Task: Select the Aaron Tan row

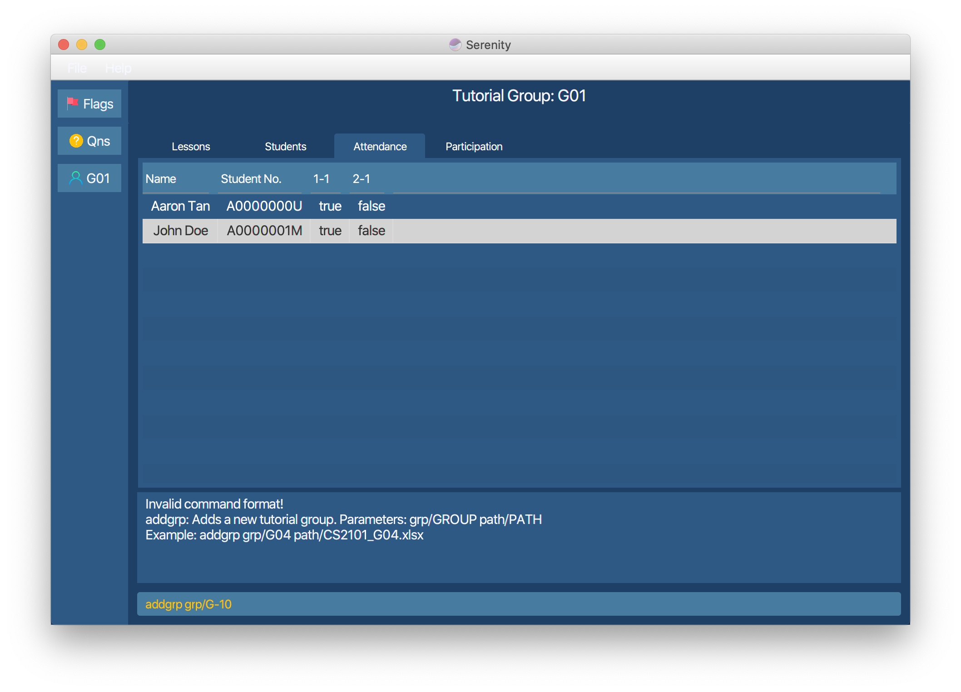Action: [180, 206]
